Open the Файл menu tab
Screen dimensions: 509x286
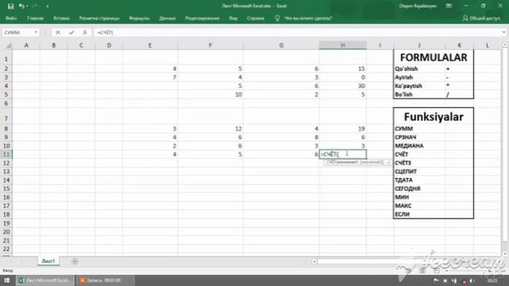[x=11, y=18]
